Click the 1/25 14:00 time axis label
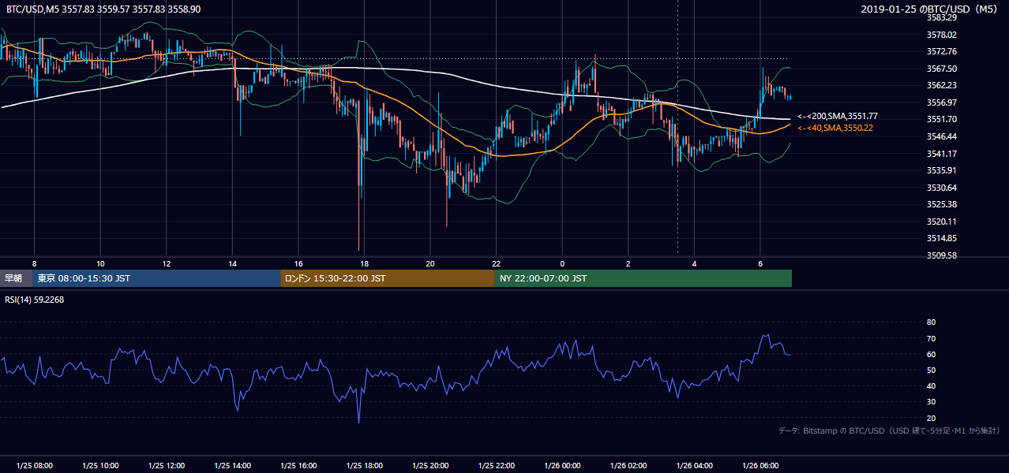The width and height of the screenshot is (1009, 473). point(232,466)
